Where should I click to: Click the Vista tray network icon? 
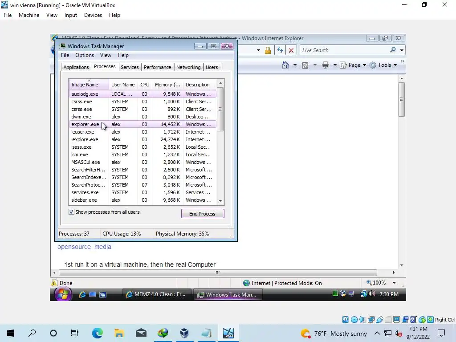tap(363, 294)
